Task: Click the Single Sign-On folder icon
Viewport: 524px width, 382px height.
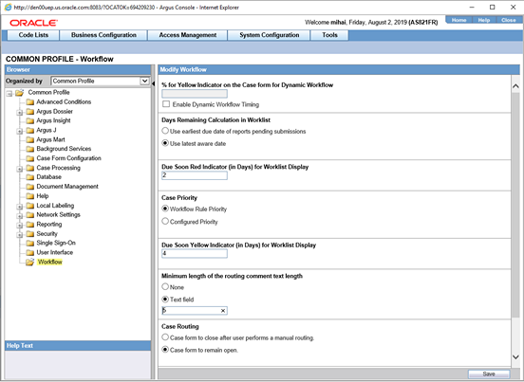Action: point(30,244)
